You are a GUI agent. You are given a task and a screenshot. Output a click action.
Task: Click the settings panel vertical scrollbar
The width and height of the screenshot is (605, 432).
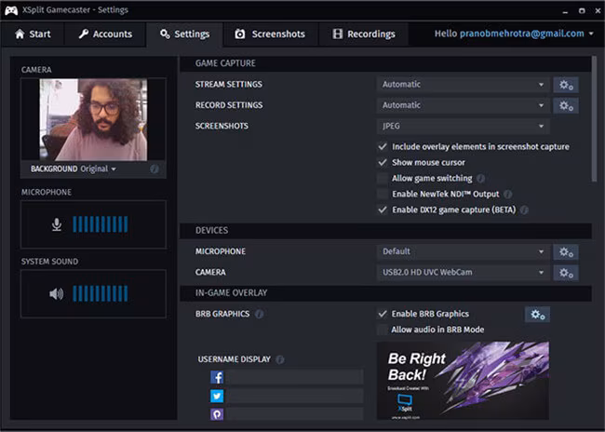click(x=595, y=119)
